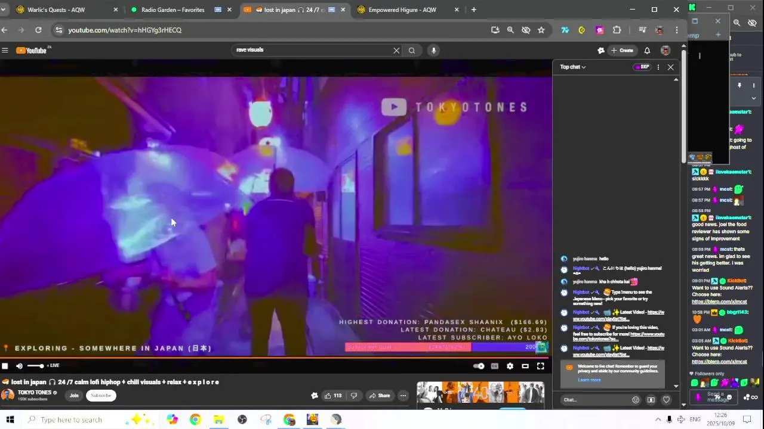764x429 pixels.
Task: Subscribe to TOKYO TONES
Action: (101, 396)
